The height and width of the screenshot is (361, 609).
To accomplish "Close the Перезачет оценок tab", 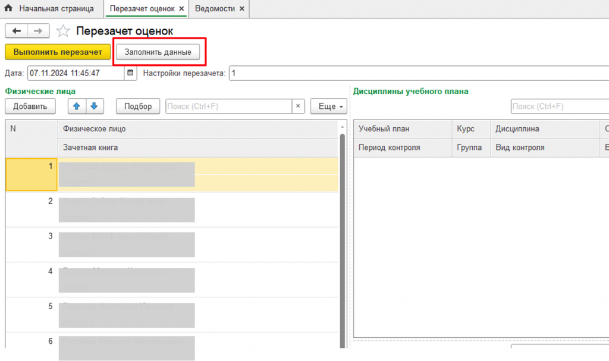I will pos(181,9).
